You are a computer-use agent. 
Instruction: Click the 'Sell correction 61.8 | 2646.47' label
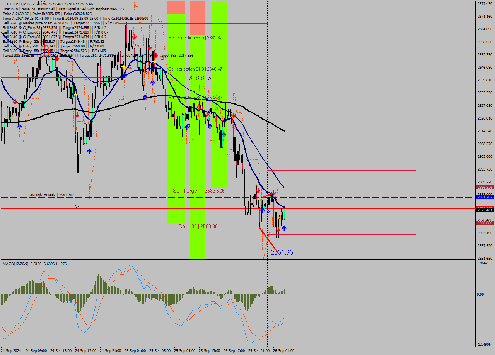click(195, 69)
